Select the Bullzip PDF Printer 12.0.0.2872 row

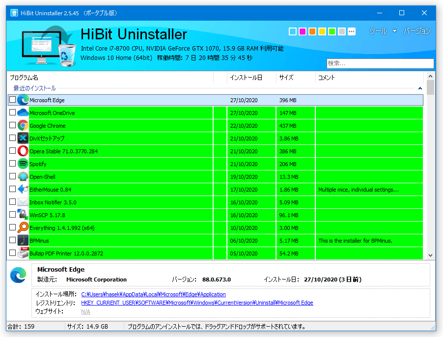tap(215, 253)
